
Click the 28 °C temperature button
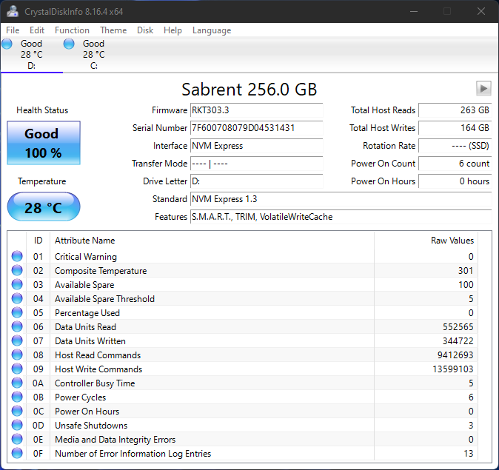[44, 207]
